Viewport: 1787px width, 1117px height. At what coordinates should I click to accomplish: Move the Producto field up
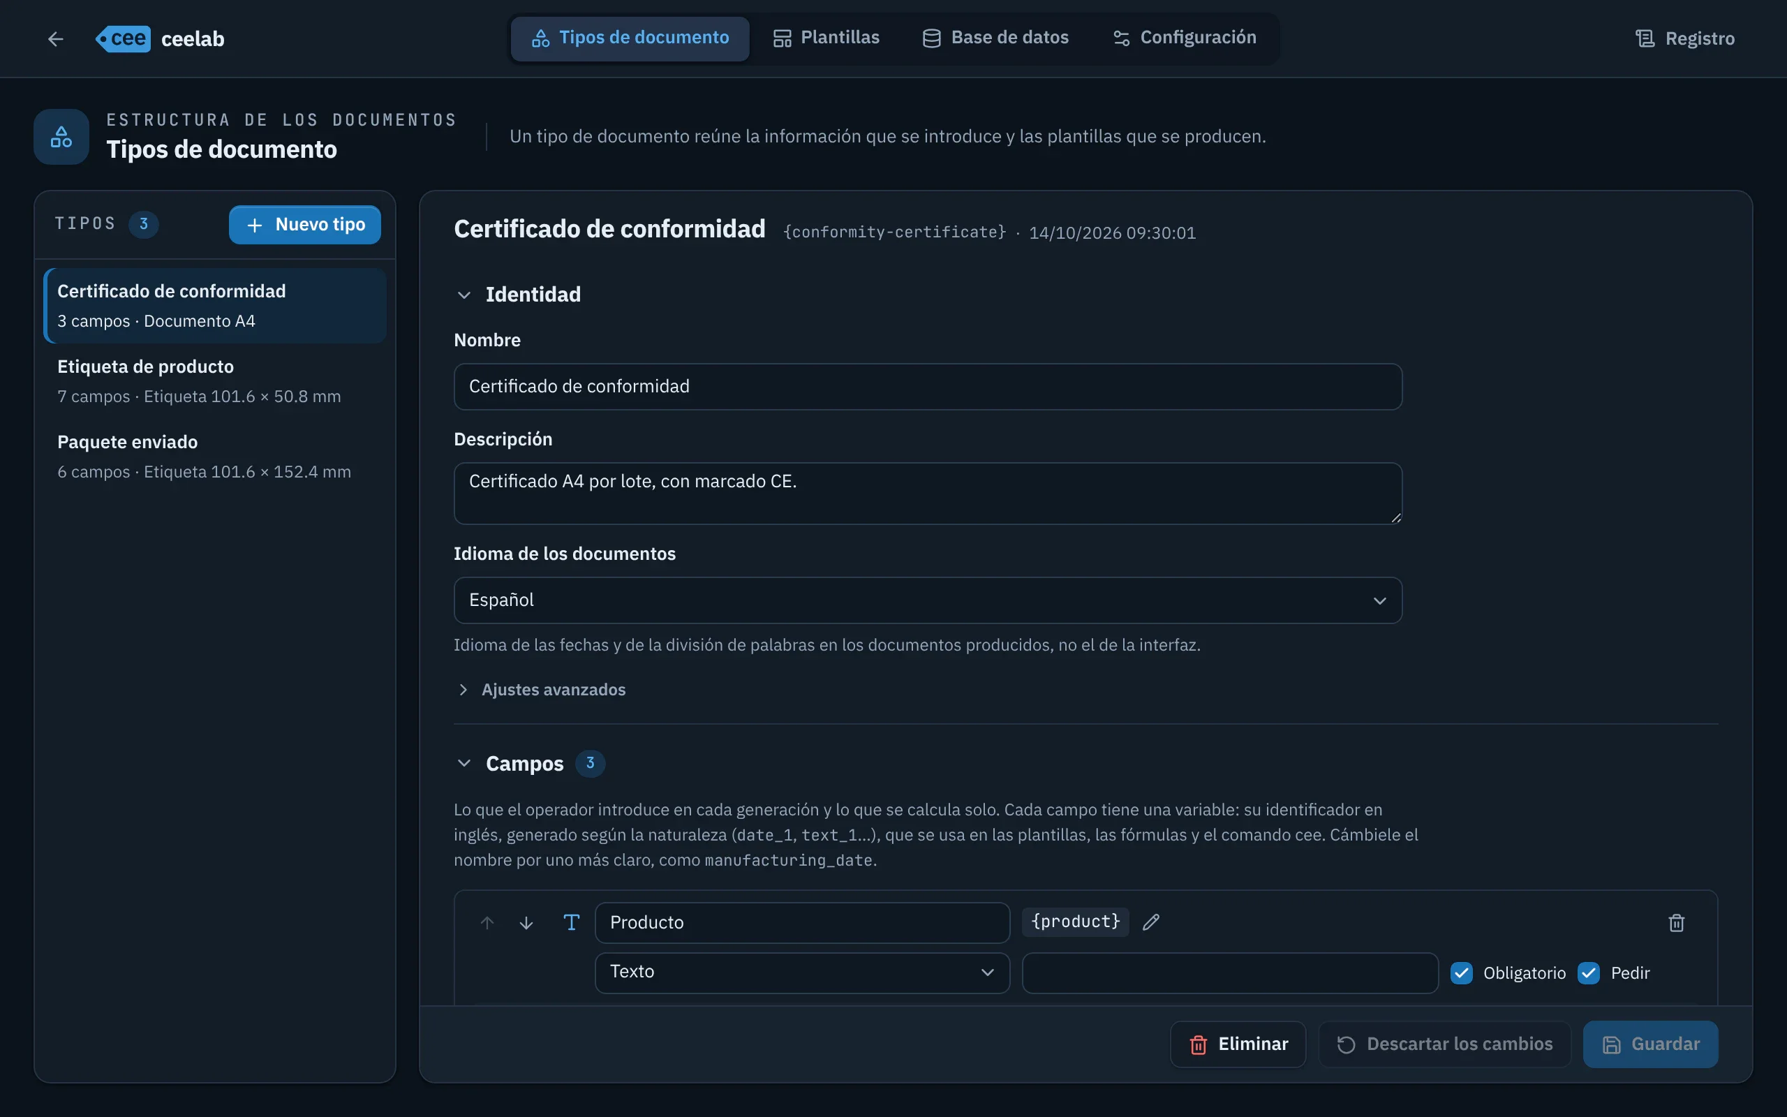click(487, 923)
